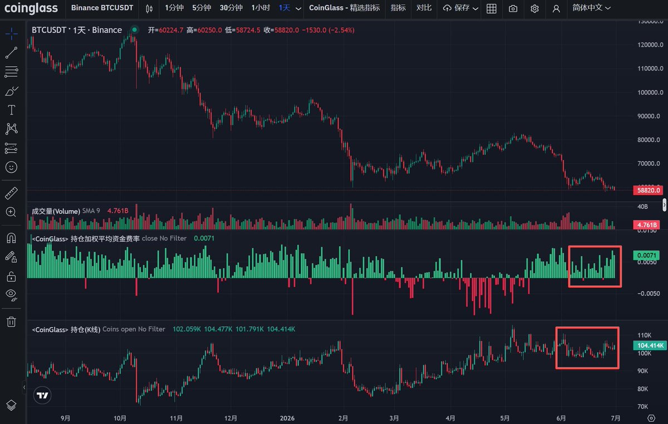Screen dimensions: 668x424
Task: Take a chart snapshot with camera icon
Action: [513, 8]
